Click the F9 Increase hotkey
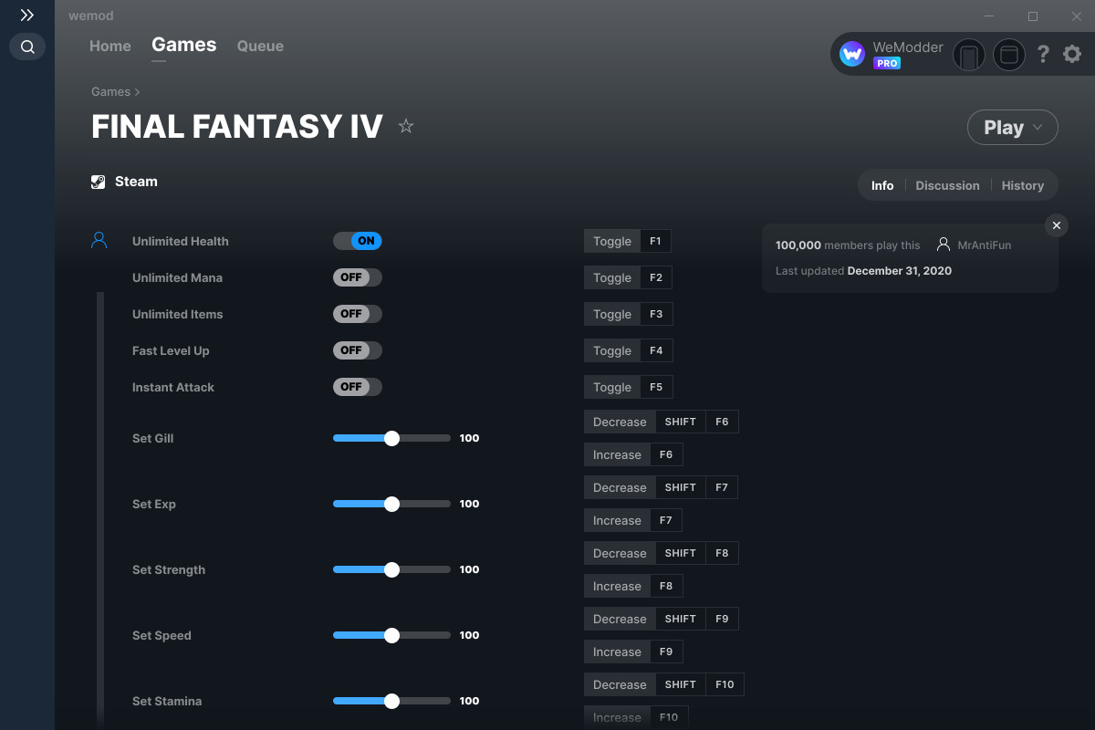 click(x=633, y=652)
